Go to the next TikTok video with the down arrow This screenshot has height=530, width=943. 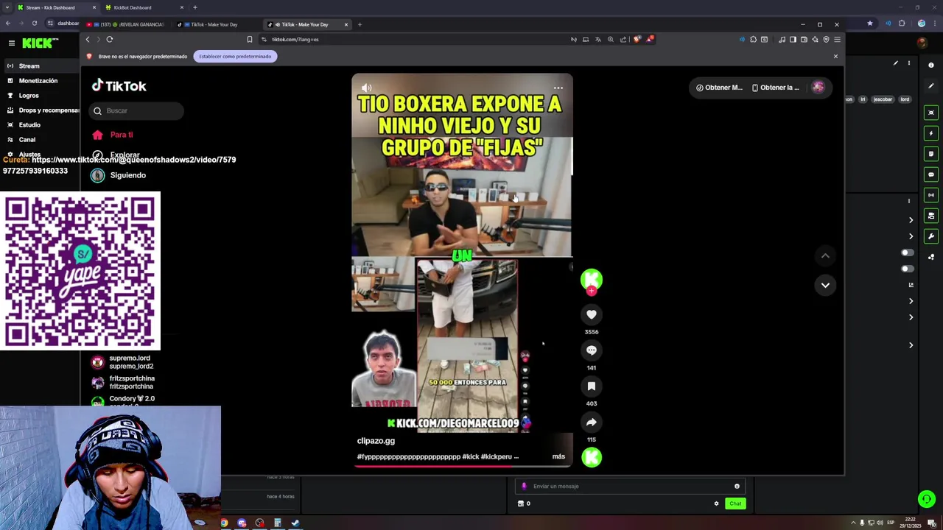(x=825, y=285)
